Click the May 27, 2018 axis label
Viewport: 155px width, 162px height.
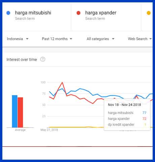49,130
